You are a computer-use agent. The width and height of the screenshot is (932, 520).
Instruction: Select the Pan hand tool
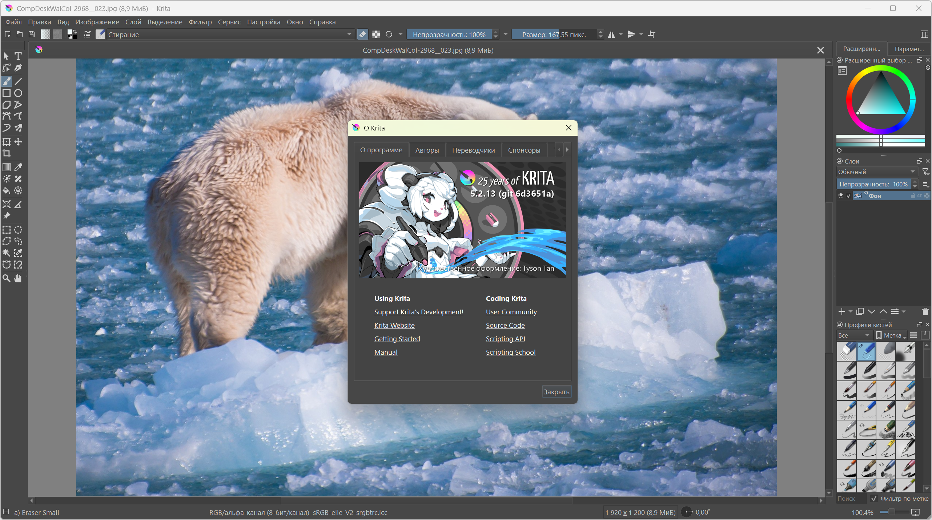(18, 279)
